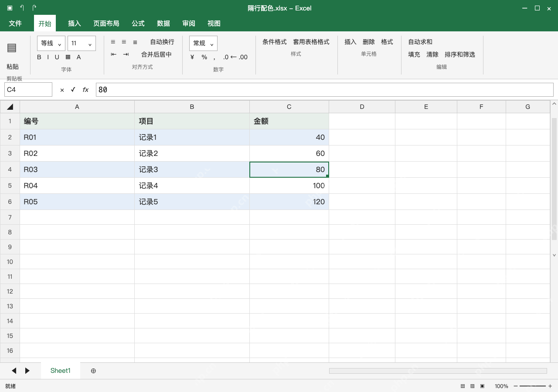Open the insert function fx dialog
The height and width of the screenshot is (392, 558).
click(x=85, y=90)
